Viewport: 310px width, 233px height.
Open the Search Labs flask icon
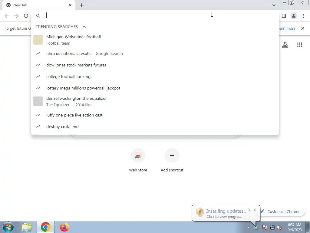tap(285, 45)
